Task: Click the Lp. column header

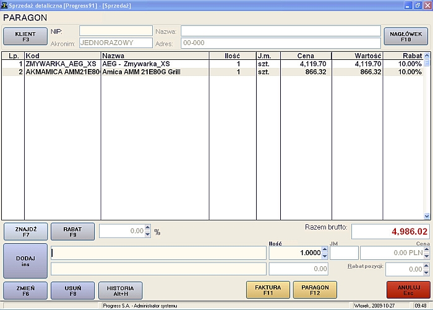Action: (x=14, y=56)
